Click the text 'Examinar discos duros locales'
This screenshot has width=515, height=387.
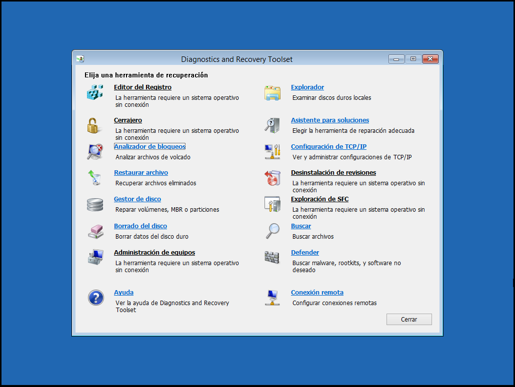click(x=331, y=98)
